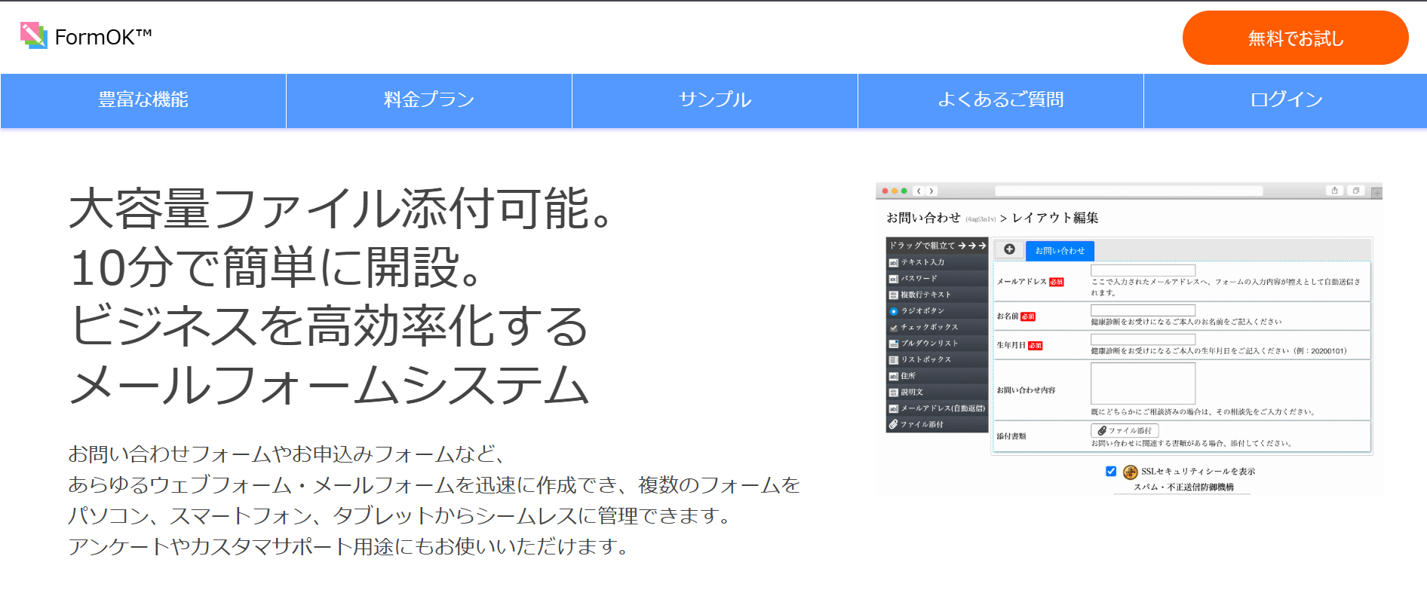Click the ファイル添付 upload button in preview form
The height and width of the screenshot is (605, 1427).
1125,430
